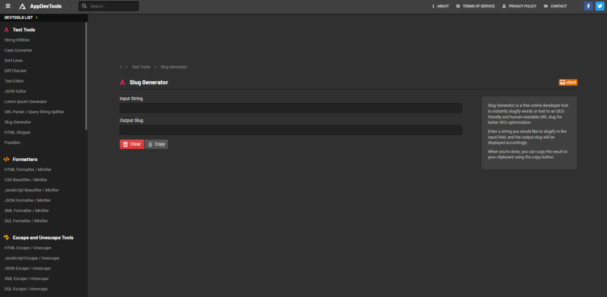Image resolution: width=607 pixels, height=297 pixels.
Task: Click the Terms of Service checkmark icon
Action: [458, 6]
